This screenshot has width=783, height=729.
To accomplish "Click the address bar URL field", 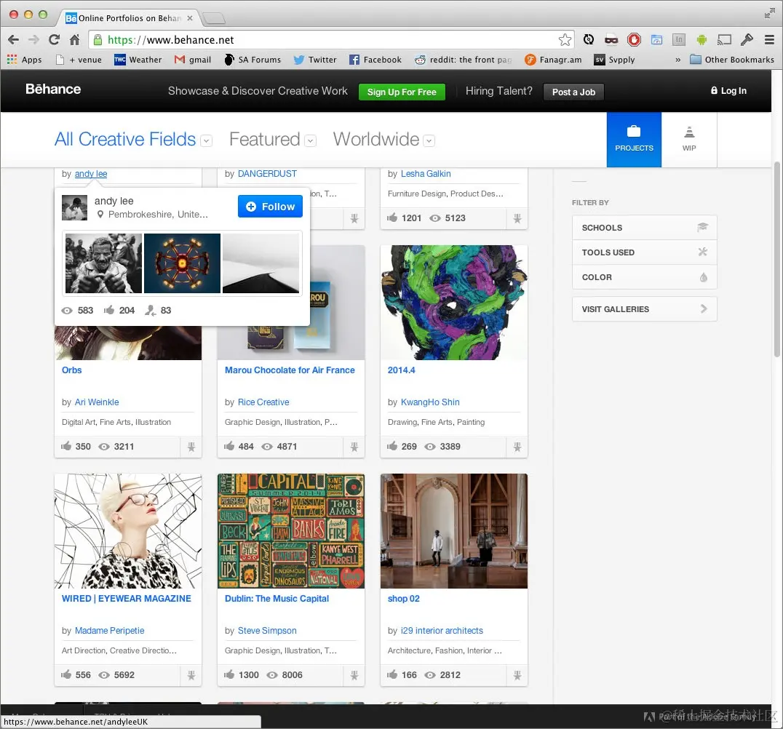I will click(330, 40).
